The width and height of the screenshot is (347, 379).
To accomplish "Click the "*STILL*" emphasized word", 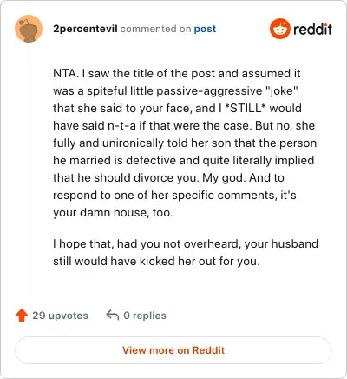I will point(246,108).
